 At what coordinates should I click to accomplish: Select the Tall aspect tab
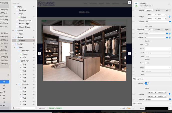tap(167, 10)
